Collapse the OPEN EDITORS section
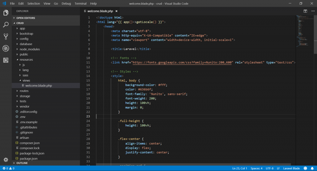Viewport: 317px width, 171px height. coord(25,18)
